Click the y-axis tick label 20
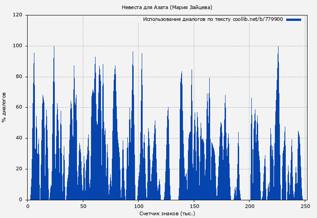317x218 pixels. tap(19, 169)
